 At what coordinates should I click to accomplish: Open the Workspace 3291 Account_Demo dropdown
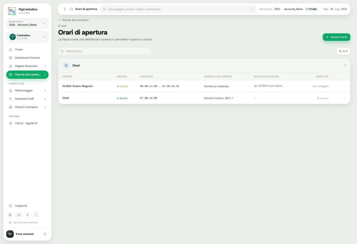pyautogui.click(x=27, y=23)
